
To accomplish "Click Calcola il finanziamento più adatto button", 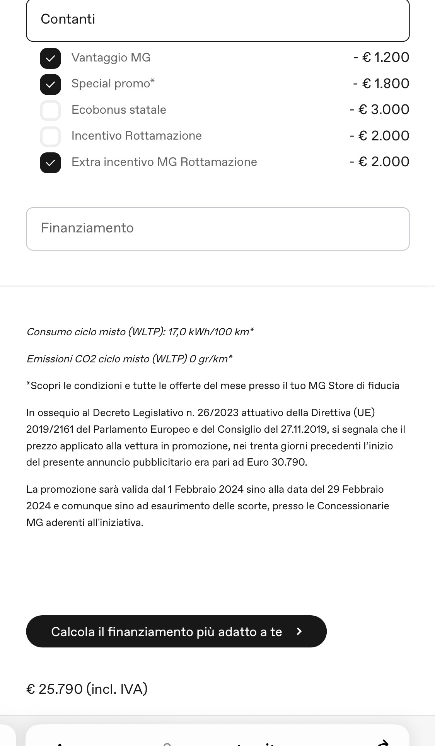I will (x=176, y=632).
